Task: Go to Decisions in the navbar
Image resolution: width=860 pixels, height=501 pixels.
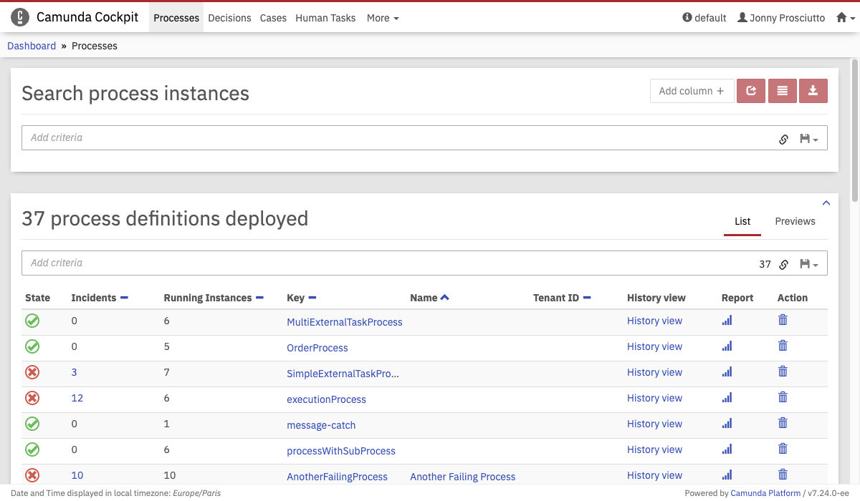Action: 229,18
